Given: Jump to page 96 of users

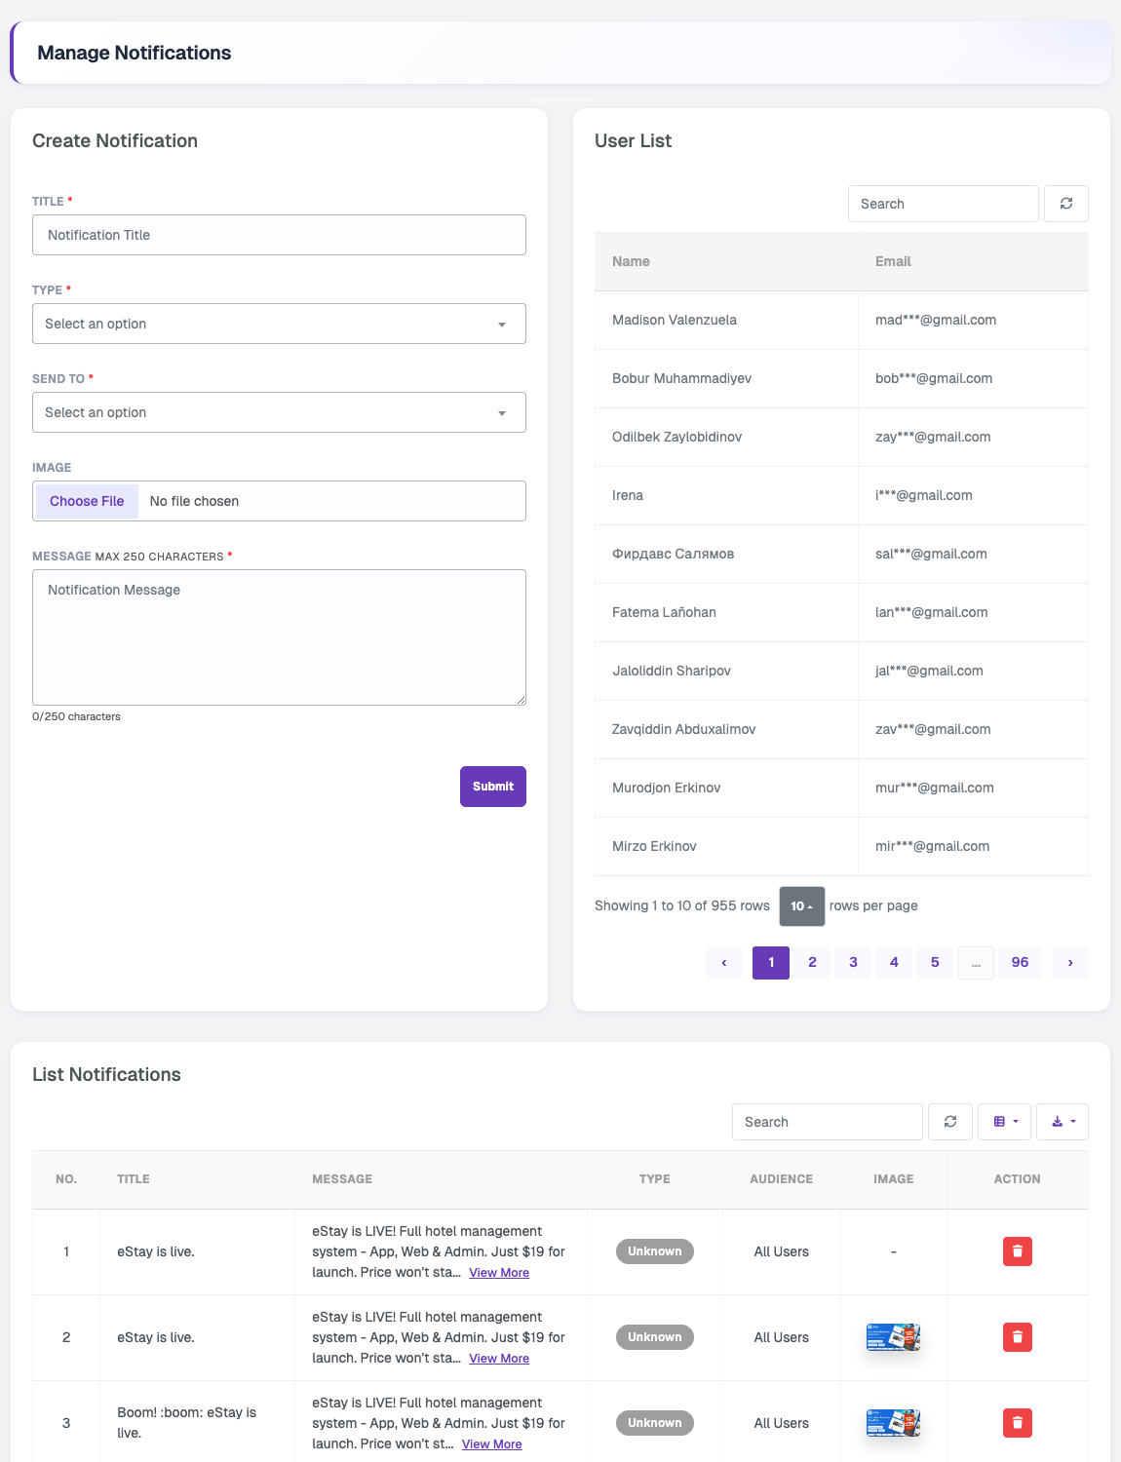Looking at the screenshot, I should coord(1020,962).
